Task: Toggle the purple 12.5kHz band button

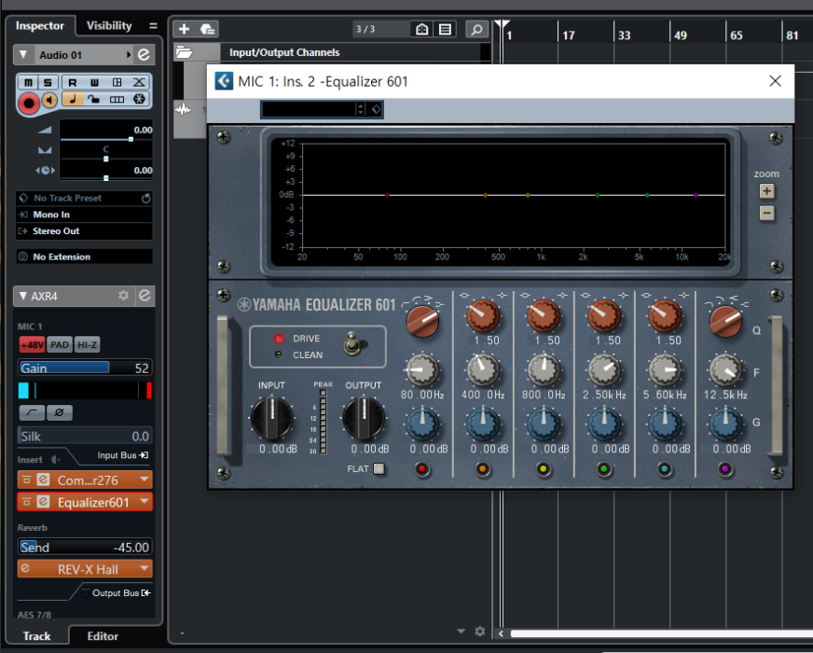Action: click(724, 469)
